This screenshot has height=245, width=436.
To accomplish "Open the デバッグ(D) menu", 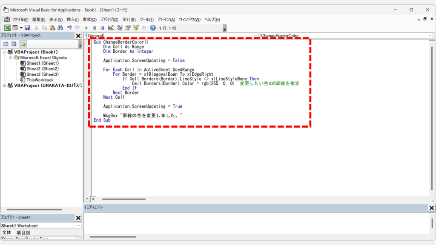I will 109,20.
